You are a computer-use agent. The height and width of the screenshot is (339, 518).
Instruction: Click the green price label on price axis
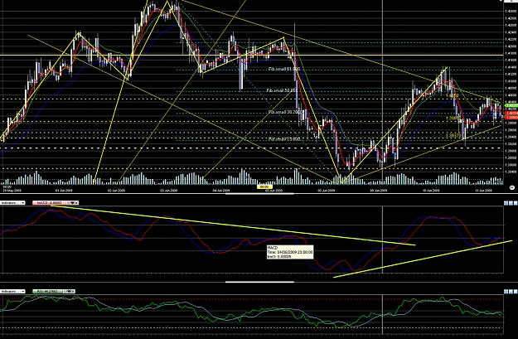pyautogui.click(x=511, y=105)
